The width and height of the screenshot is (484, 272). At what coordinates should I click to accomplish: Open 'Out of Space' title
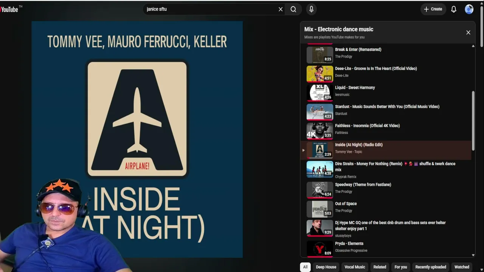pyautogui.click(x=346, y=204)
